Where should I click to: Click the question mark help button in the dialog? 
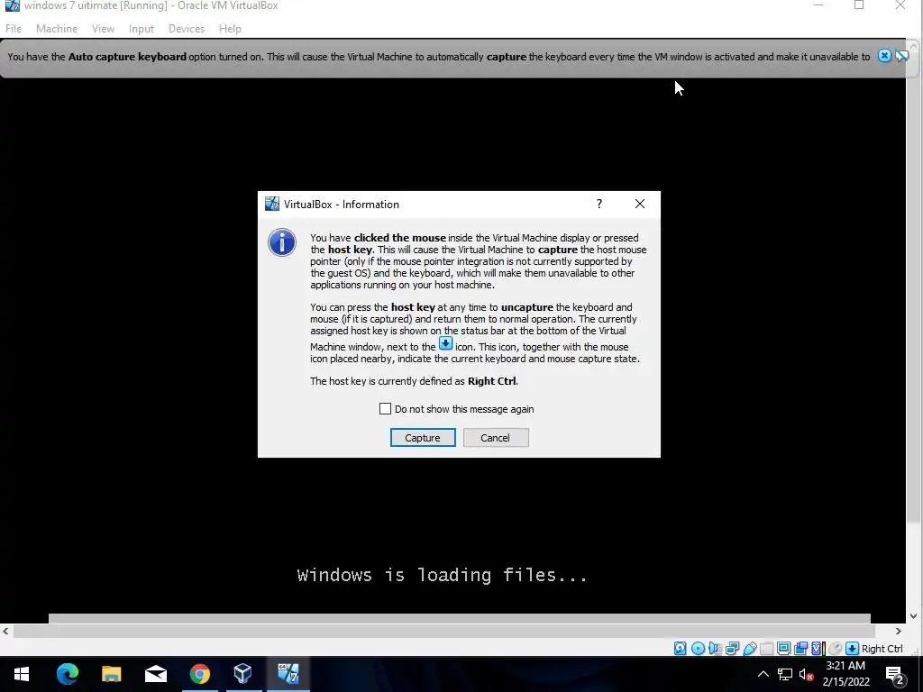(x=599, y=204)
